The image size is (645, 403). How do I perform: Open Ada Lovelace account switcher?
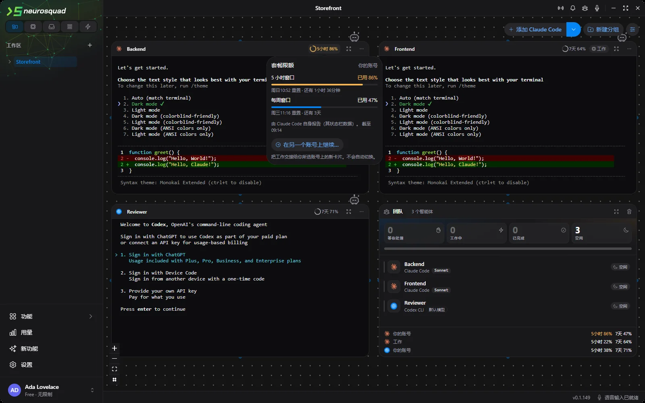51,390
